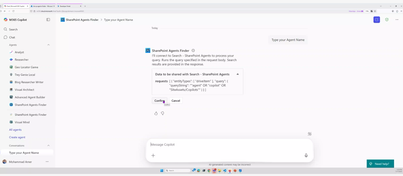The image size is (403, 176).
Task: Open SharePoint Agents Finder in the breadcrumb
Action: [x=82, y=20]
